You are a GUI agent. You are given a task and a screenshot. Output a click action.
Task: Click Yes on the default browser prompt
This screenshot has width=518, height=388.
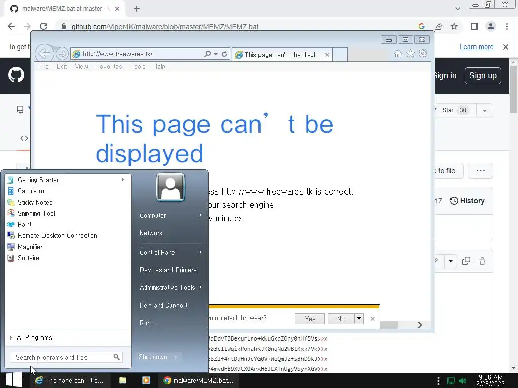click(310, 319)
